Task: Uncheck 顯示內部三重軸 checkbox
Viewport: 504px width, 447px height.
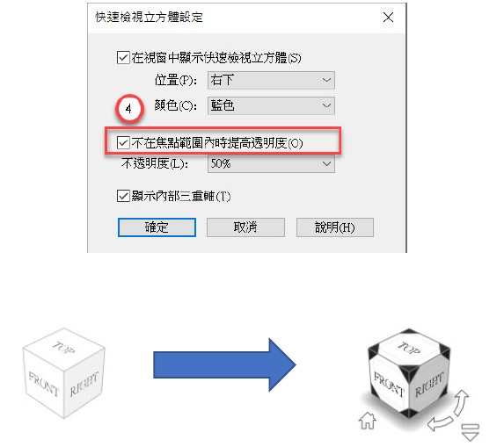Action: coord(123,196)
